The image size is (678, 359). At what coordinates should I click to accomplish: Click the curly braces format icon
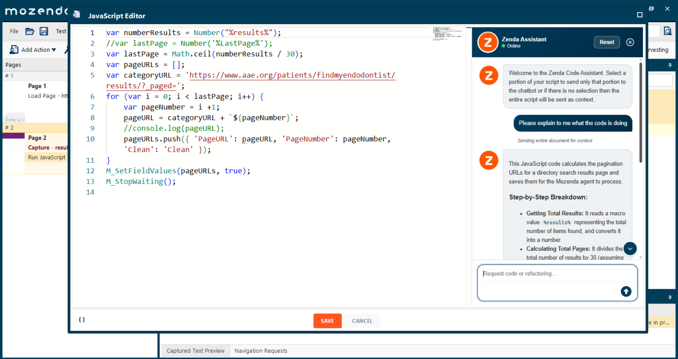(82, 320)
